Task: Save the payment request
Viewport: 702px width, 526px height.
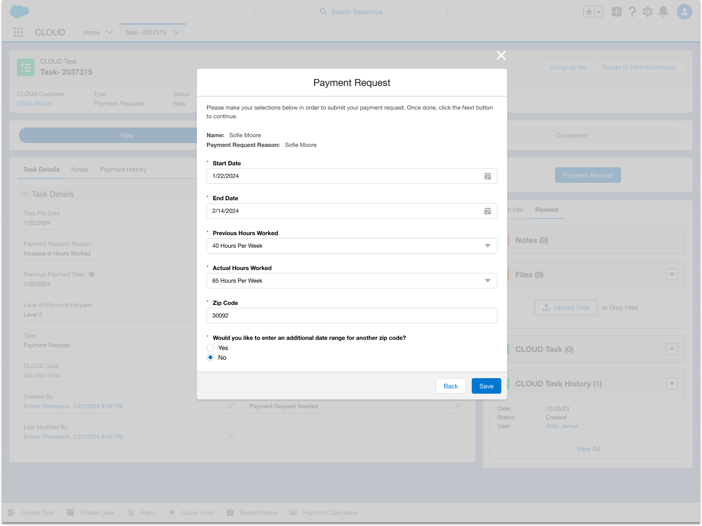Action: point(486,386)
